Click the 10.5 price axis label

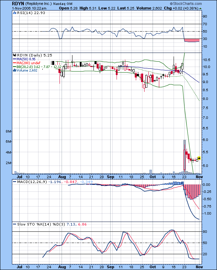pyautogui.click(x=206, y=60)
